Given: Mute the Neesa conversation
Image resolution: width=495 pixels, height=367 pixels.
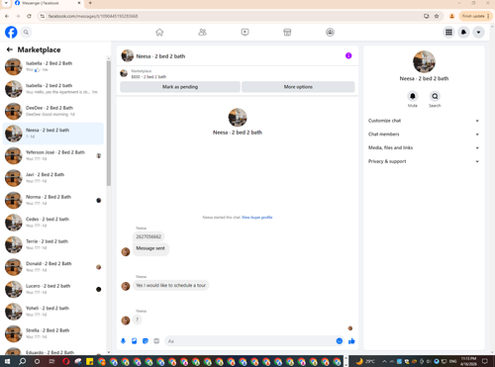Looking at the screenshot, I should pos(413,96).
